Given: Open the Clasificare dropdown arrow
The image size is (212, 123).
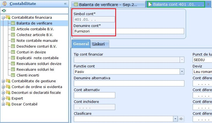Looking at the screenshot, I should click(x=175, y=119).
